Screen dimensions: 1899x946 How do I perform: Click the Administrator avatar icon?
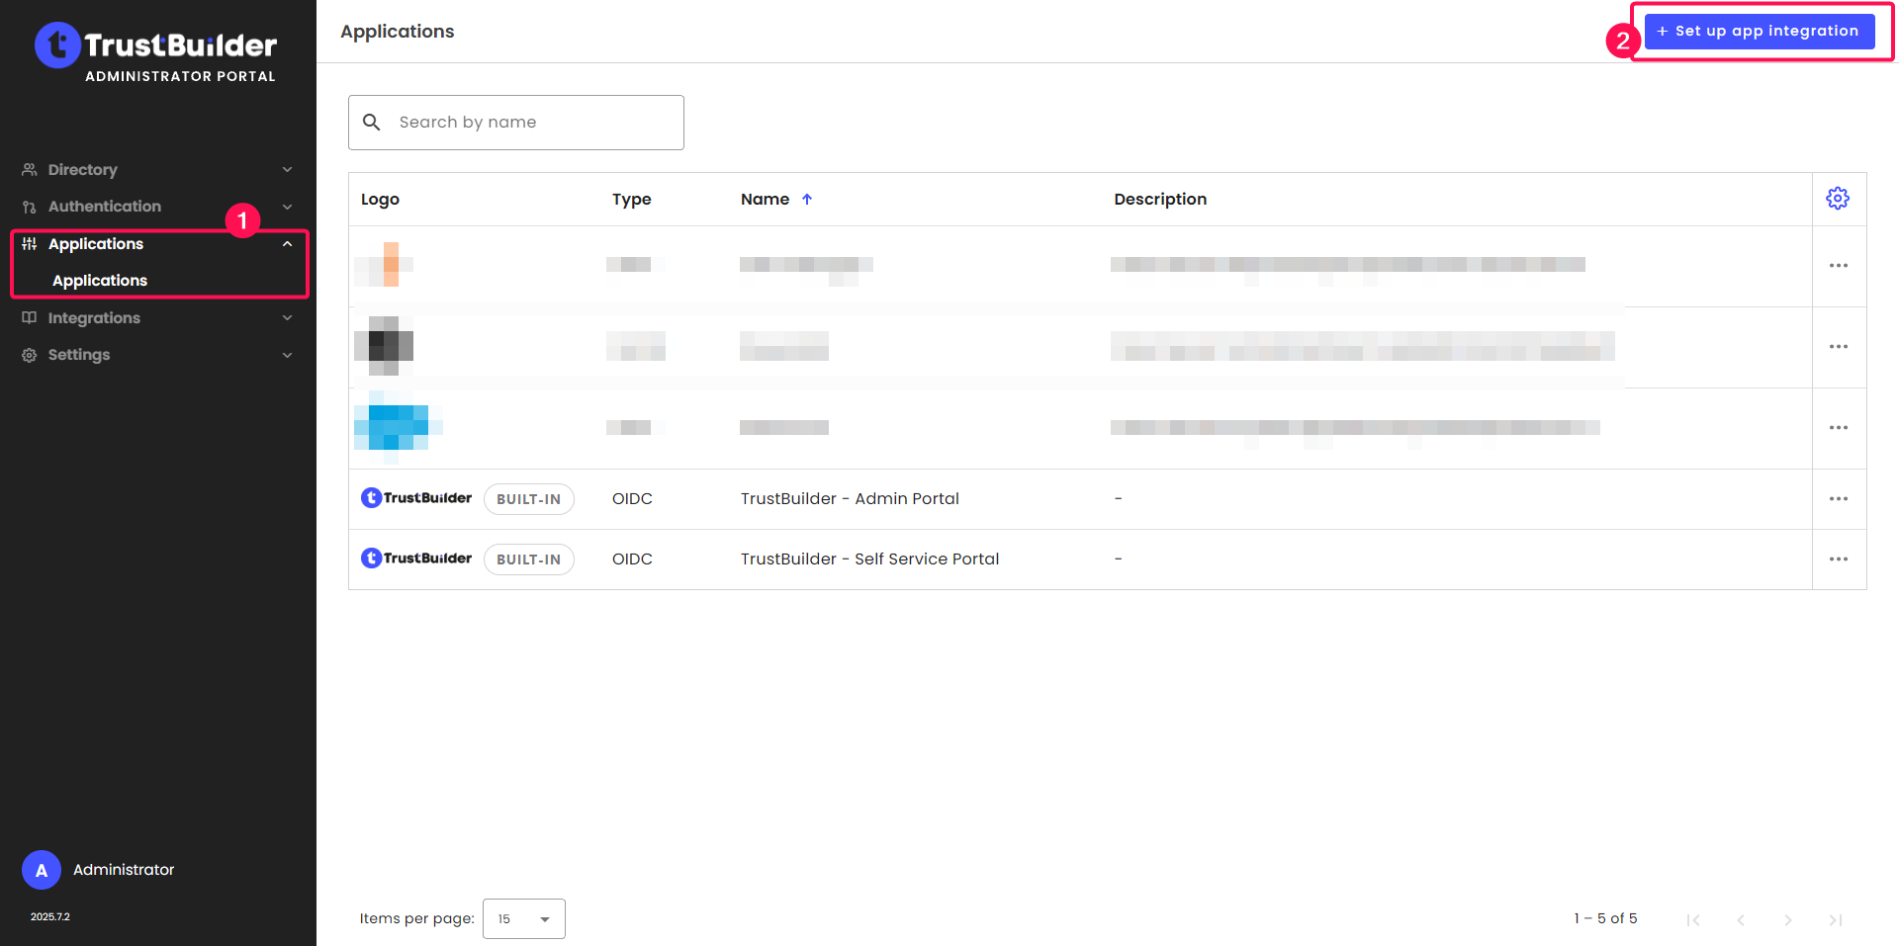[42, 870]
